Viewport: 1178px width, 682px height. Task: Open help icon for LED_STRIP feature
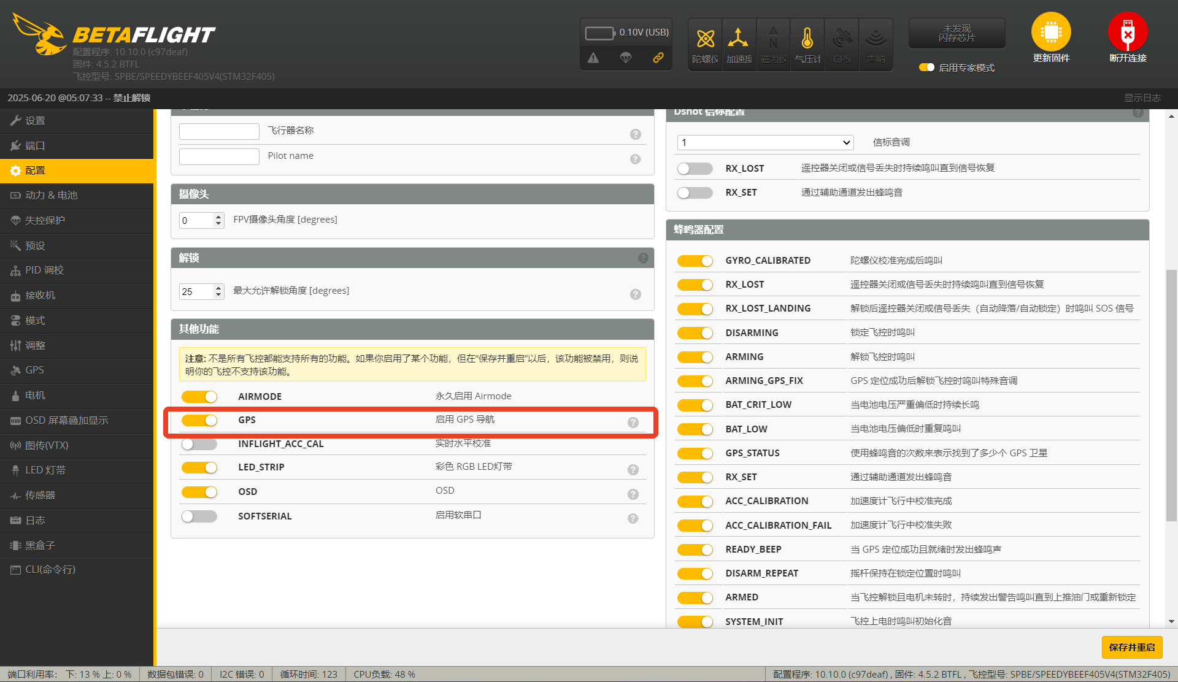pyautogui.click(x=633, y=470)
